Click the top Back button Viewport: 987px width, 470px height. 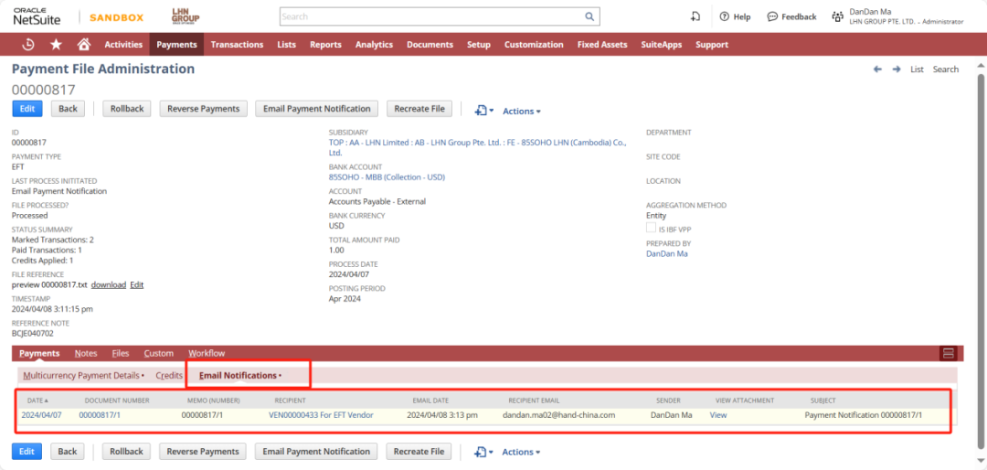[x=68, y=109]
